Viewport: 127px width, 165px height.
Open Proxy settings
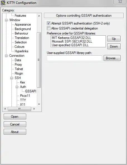(18, 65)
